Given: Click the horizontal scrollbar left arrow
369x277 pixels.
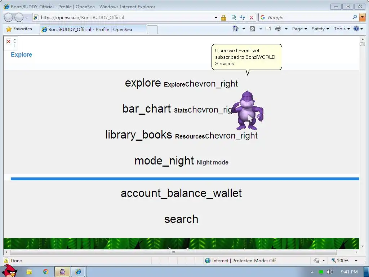Looking at the screenshot, I should [6, 252].
